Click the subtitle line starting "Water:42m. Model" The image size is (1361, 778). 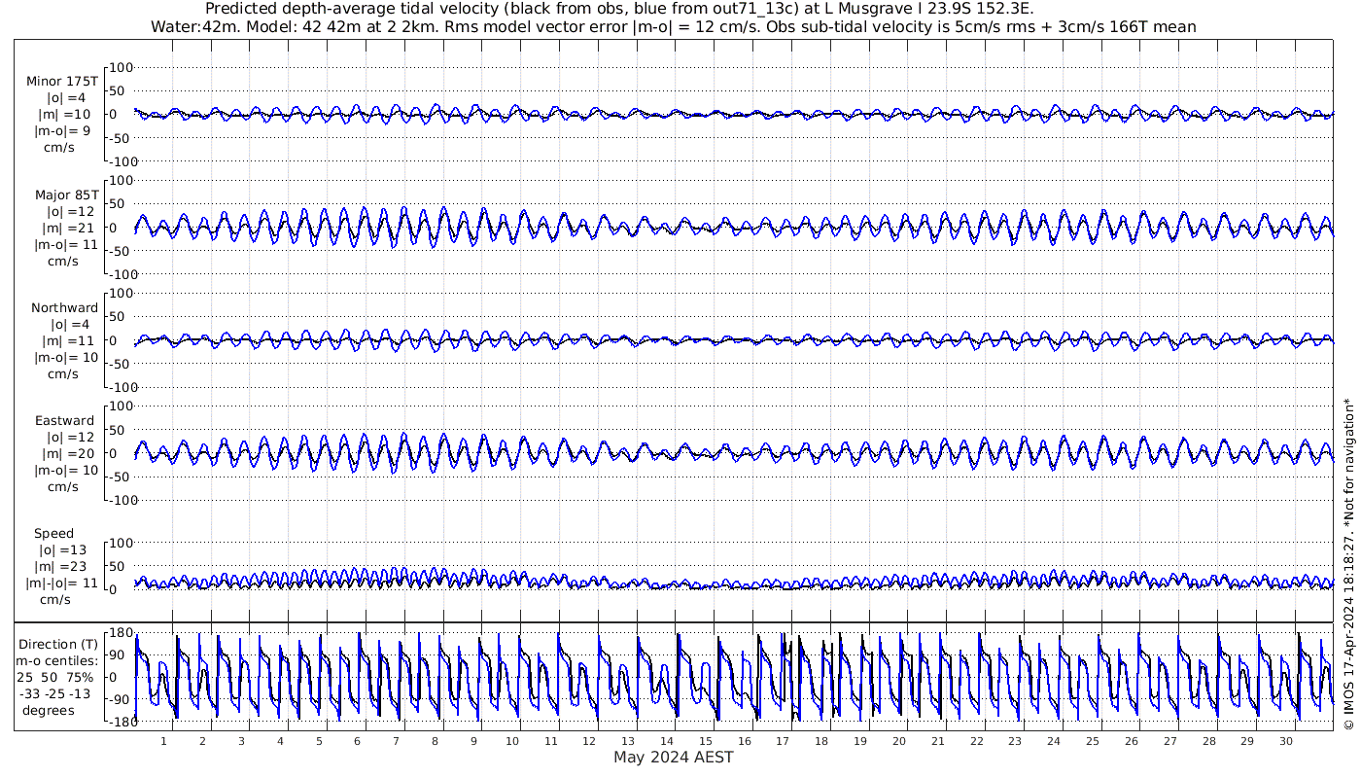674,26
